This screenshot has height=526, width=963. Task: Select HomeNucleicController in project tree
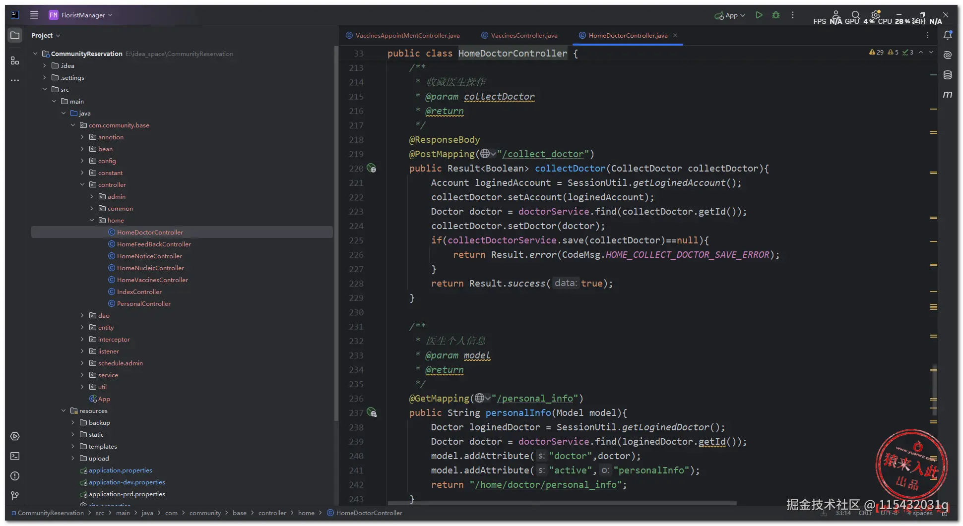point(150,268)
